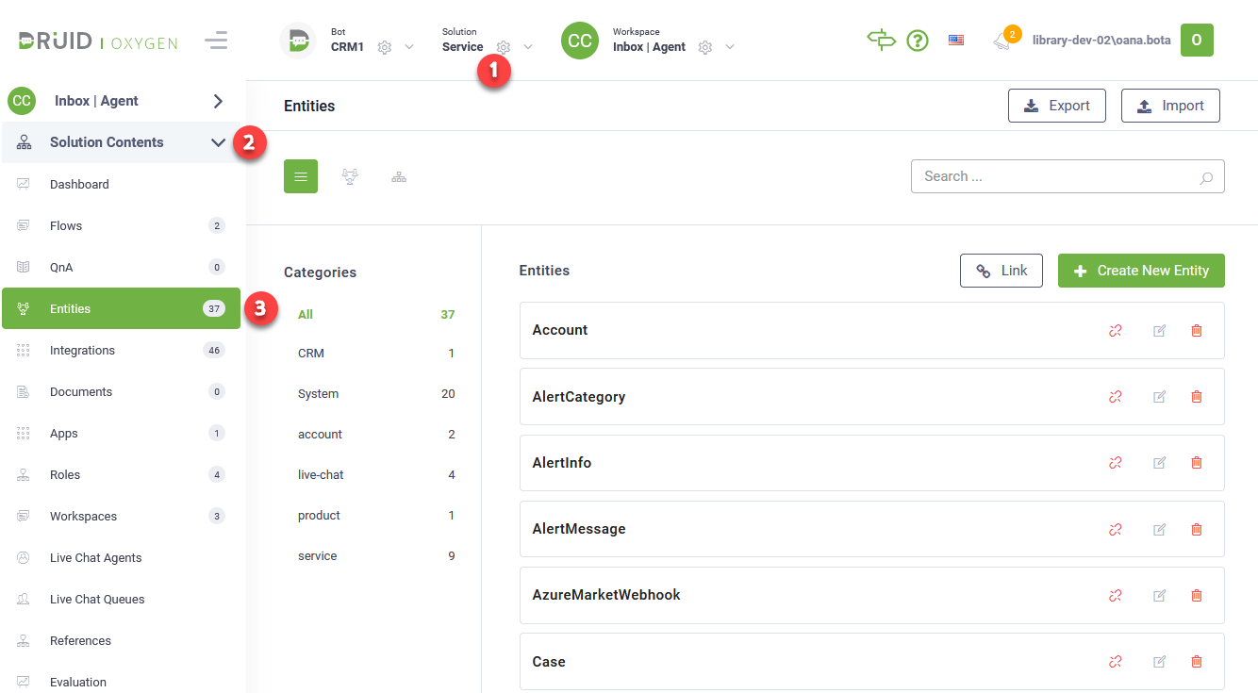Open Workspaces in sidebar
Viewport: 1258px width, 693px height.
(x=123, y=516)
